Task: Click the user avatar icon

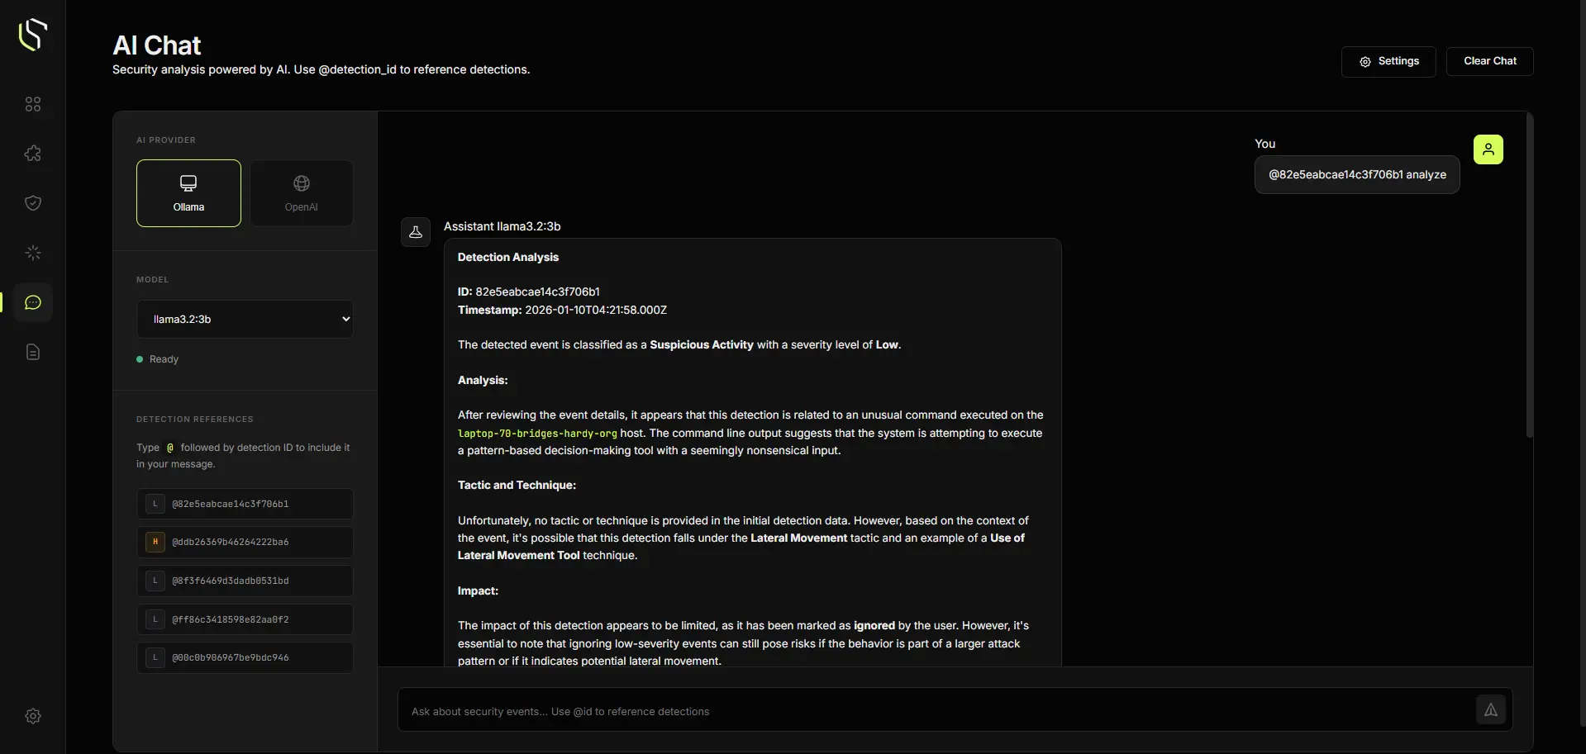Action: point(1488,149)
